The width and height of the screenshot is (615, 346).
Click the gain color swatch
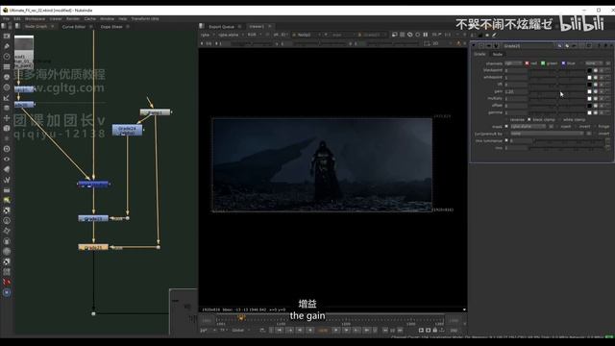click(589, 91)
